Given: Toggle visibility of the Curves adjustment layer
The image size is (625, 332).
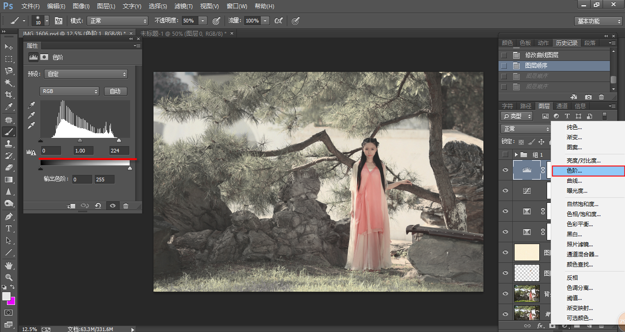Looking at the screenshot, I should coord(505,190).
